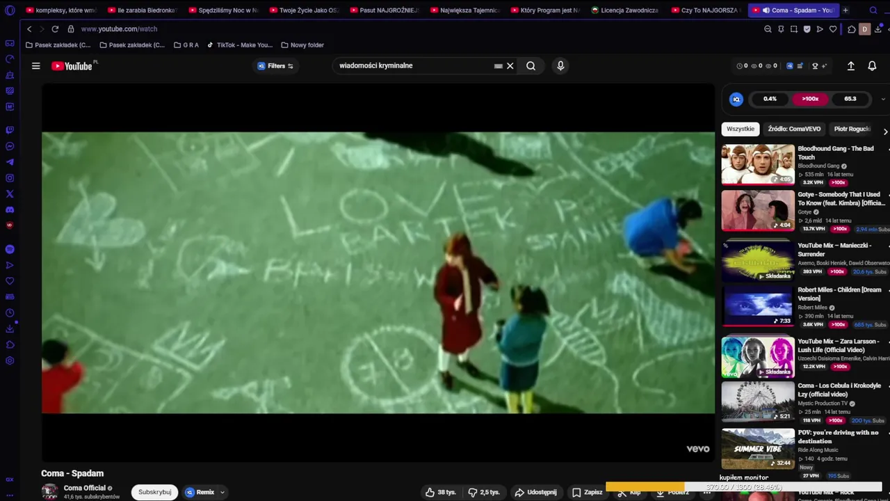890x501 pixels.
Task: Open a new browser tab with plus
Action: [x=845, y=10]
